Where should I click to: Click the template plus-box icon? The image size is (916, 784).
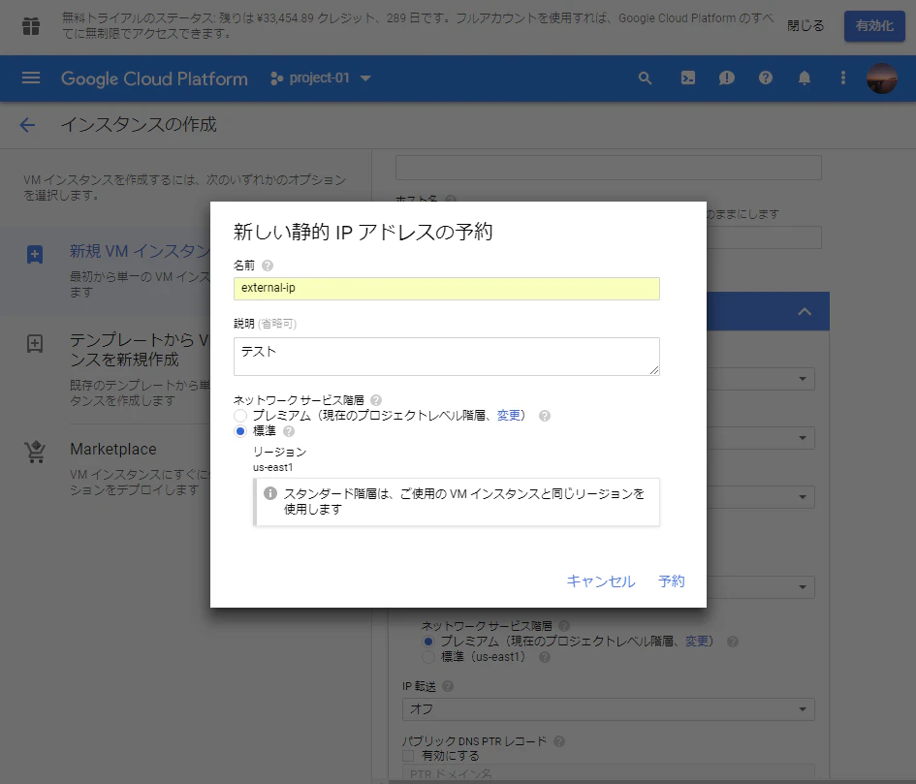click(x=35, y=343)
